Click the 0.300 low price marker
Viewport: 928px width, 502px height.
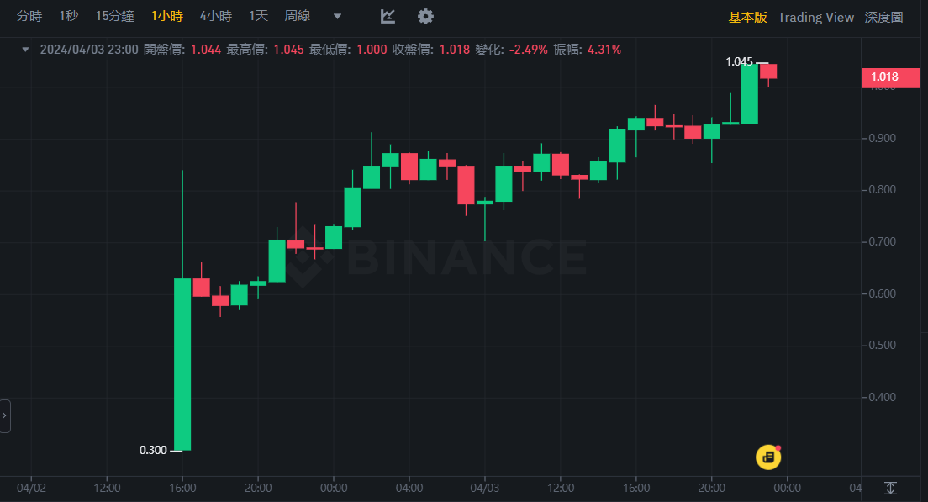coord(153,451)
